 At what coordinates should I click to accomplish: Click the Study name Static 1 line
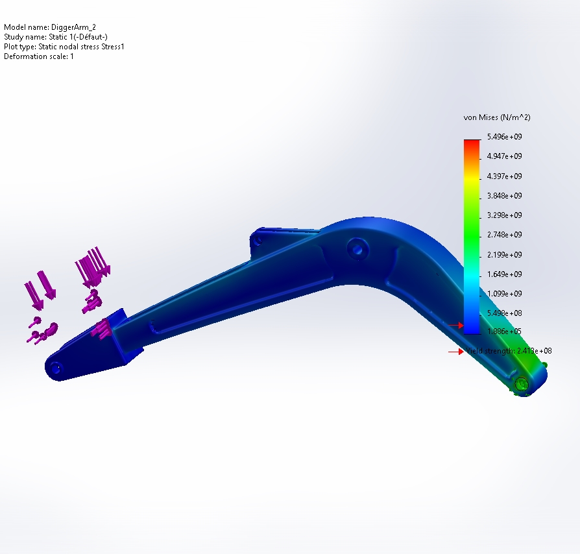46,37
